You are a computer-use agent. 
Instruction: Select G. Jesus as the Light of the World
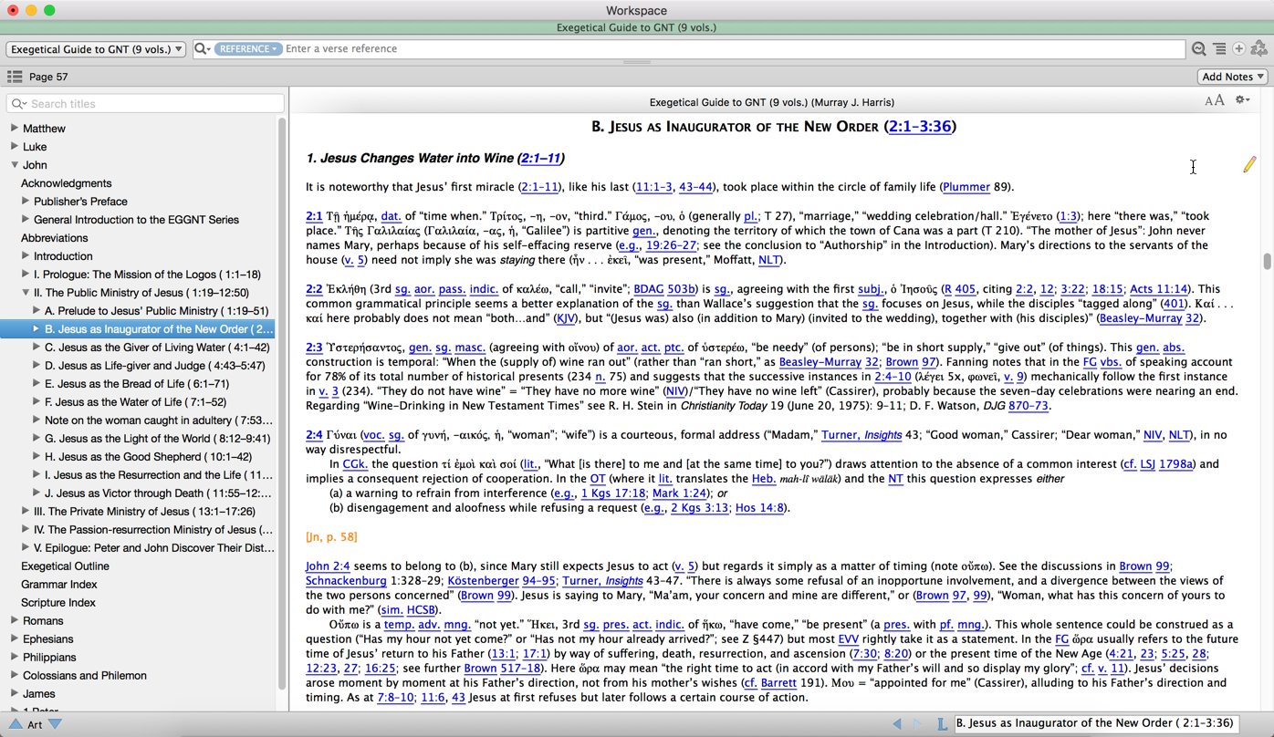158,439
